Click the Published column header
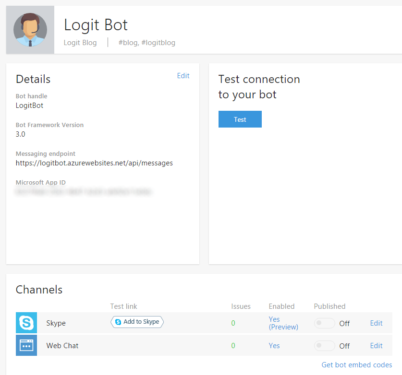 (x=329, y=306)
